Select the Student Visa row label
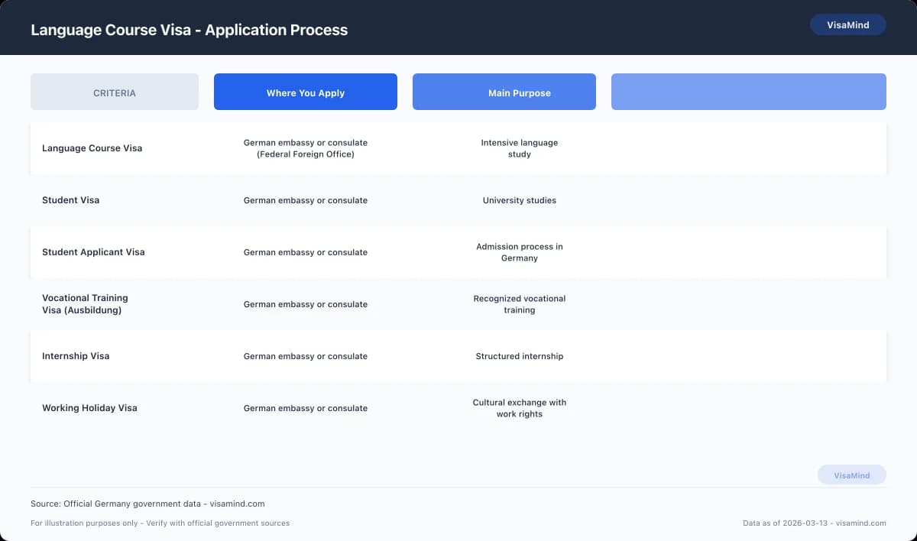The width and height of the screenshot is (917, 541). pos(70,200)
